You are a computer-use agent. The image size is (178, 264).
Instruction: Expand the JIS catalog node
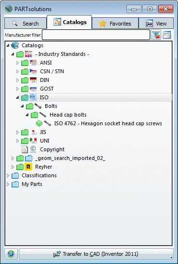click(17, 132)
